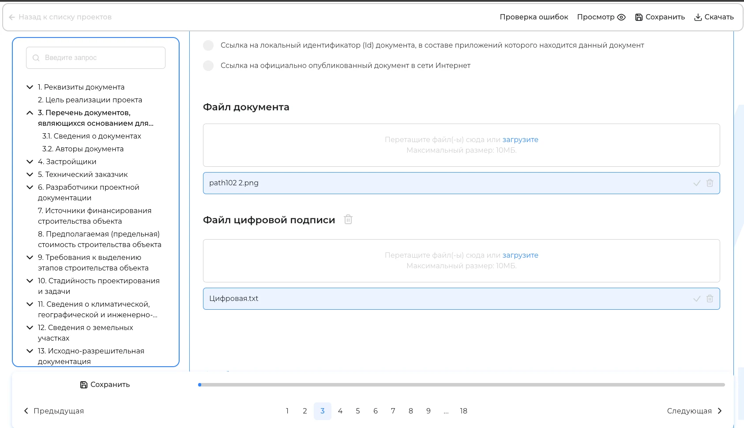This screenshot has width=744, height=428.
Task: Click checkmark icon on path102 2.png row
Action: coord(697,183)
